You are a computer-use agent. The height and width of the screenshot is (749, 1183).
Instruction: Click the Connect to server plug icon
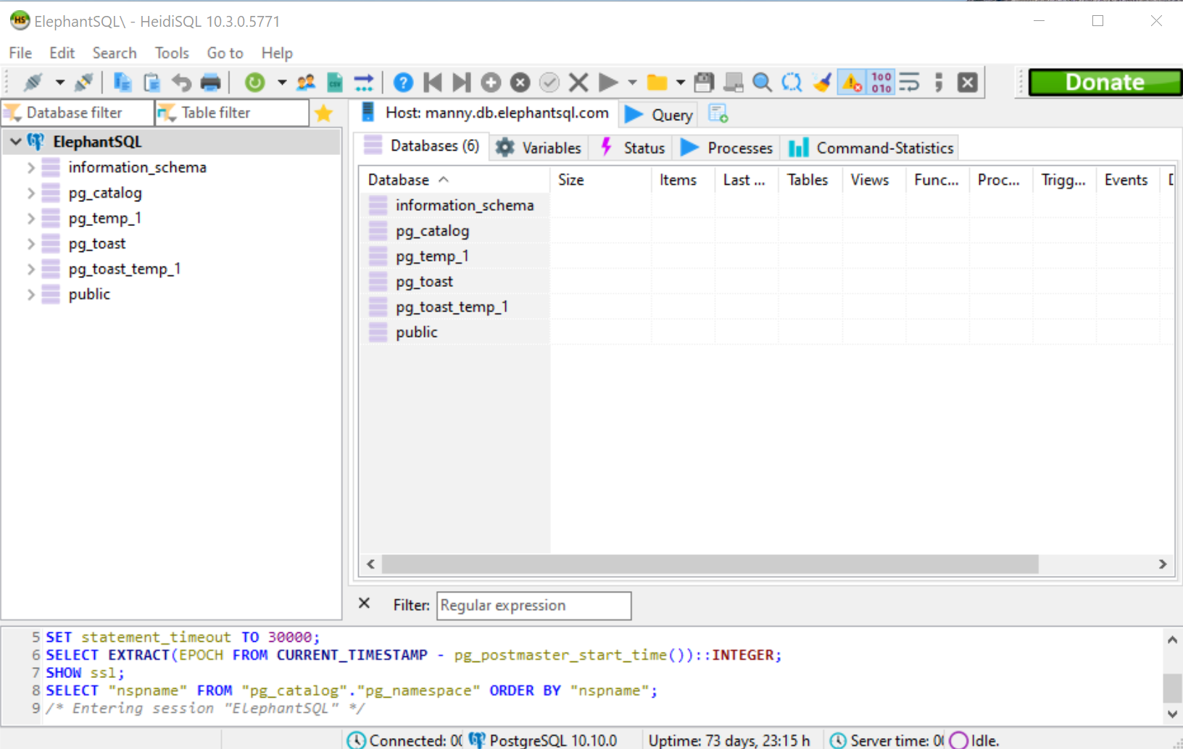tap(33, 83)
